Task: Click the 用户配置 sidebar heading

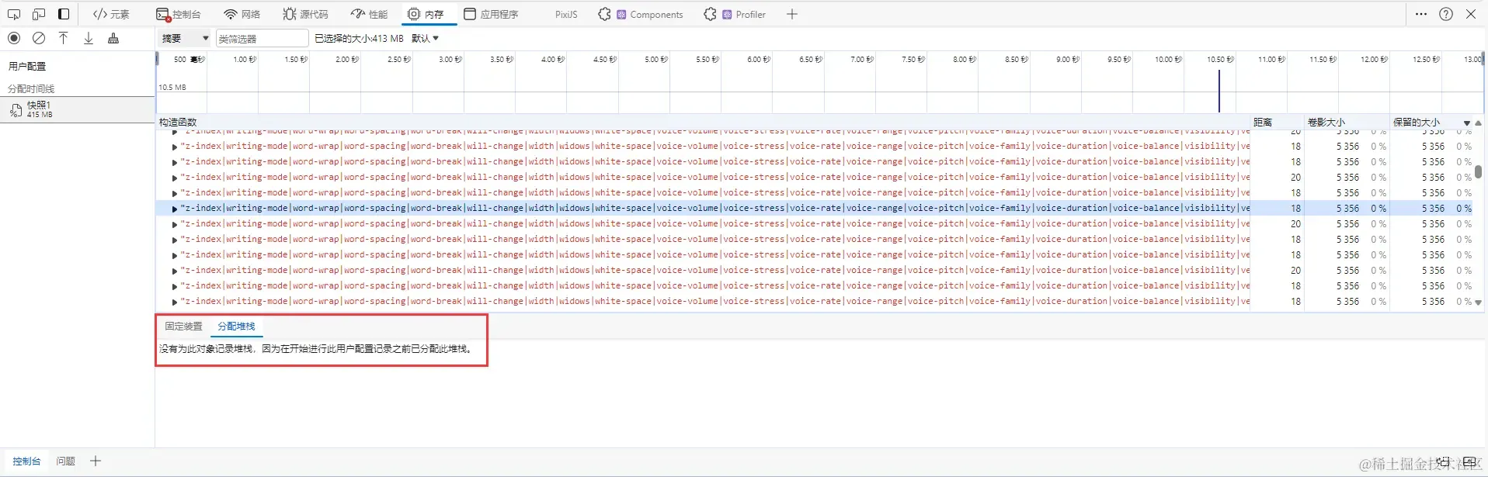Action: tap(27, 67)
